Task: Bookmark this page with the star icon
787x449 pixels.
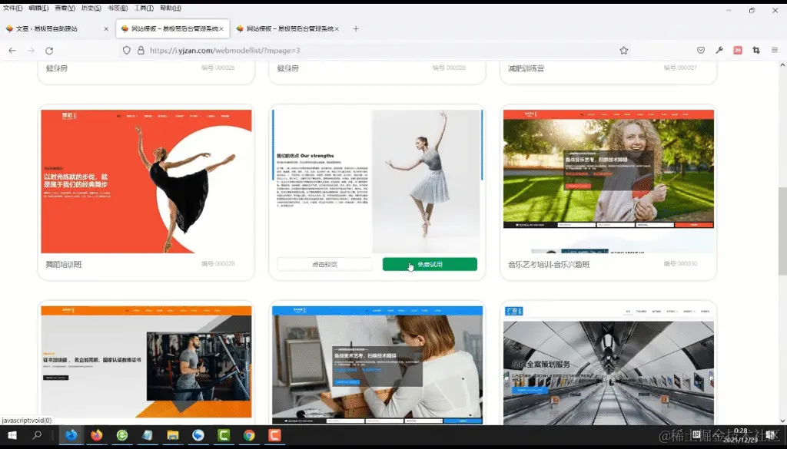Action: point(623,51)
